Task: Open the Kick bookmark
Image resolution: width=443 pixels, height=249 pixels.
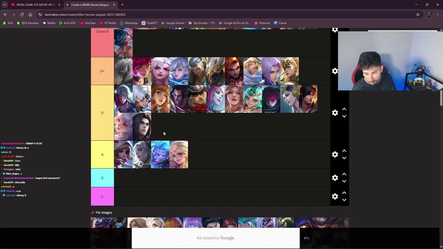Action: pos(8,23)
